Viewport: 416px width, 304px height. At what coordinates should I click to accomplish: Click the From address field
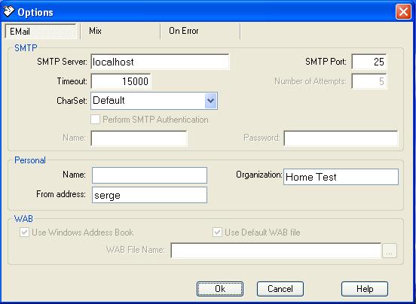(x=149, y=195)
